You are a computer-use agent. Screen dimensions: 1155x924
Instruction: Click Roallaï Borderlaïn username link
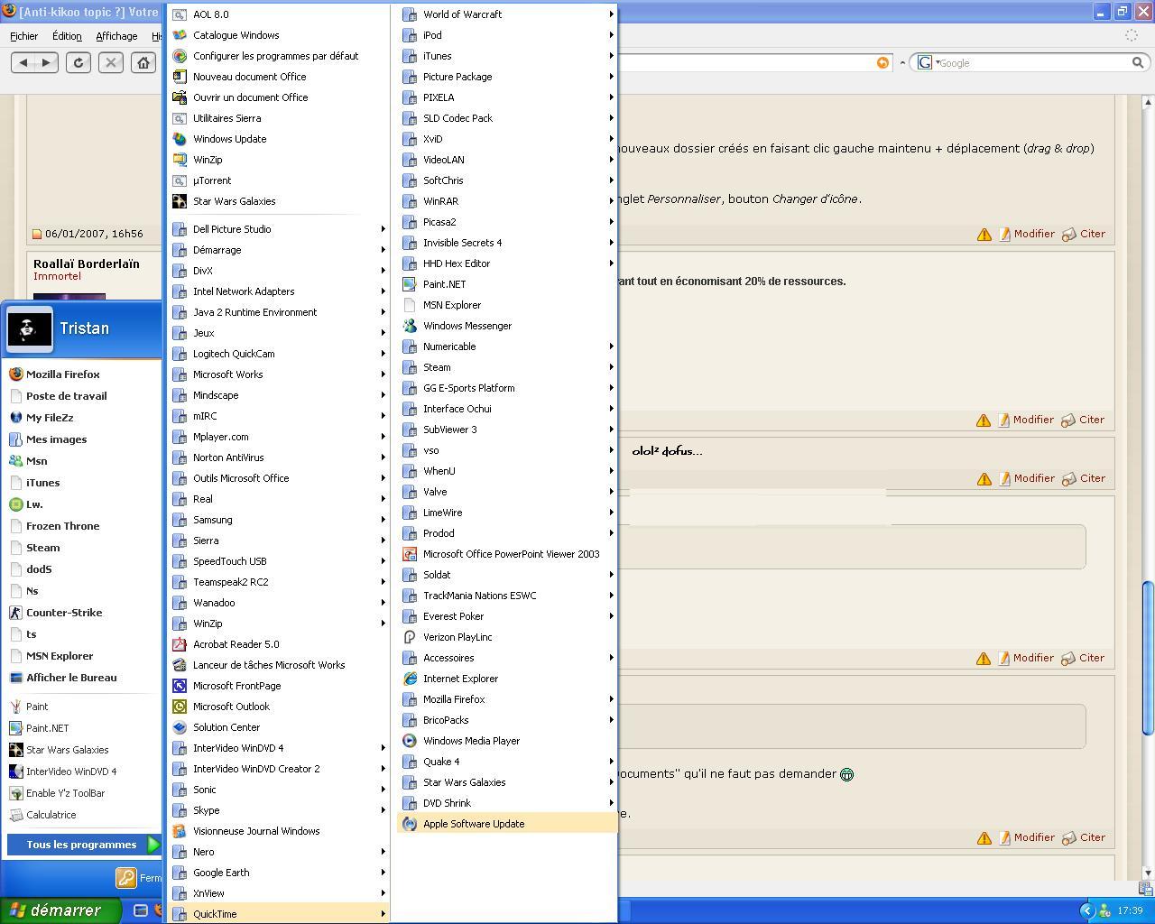[87, 263]
